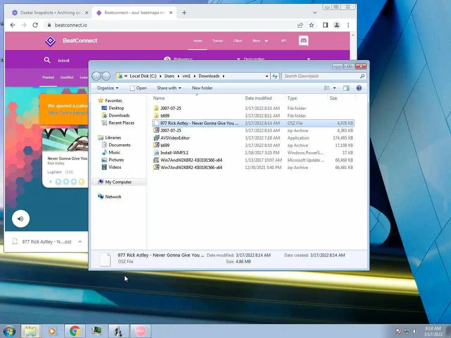Click the Explorer Back navigation arrow
This screenshot has height=338, width=451.
click(x=96, y=76)
